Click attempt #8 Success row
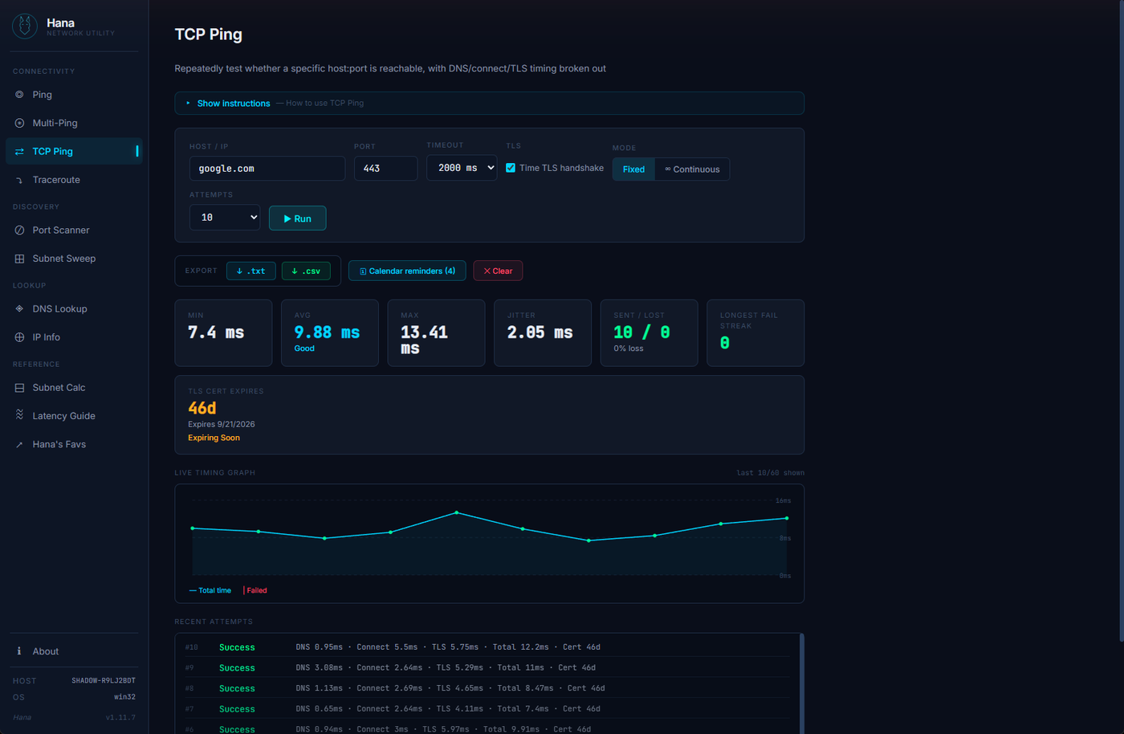Screen dimensions: 1124x734 (x=487, y=688)
